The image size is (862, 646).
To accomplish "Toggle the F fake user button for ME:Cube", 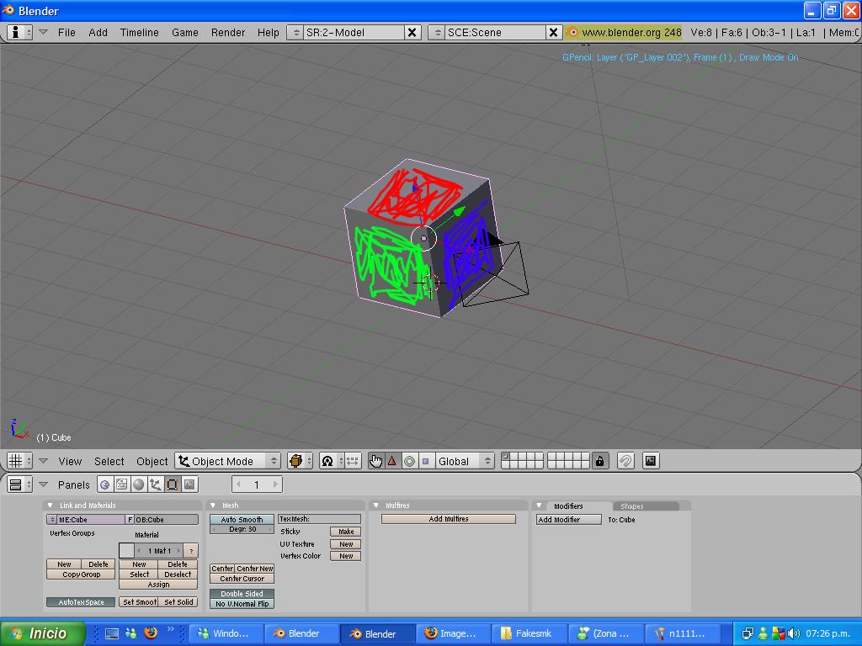I will tap(130, 520).
